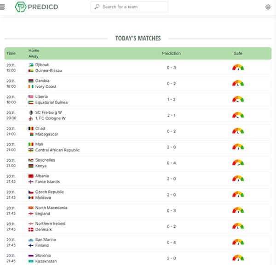Click the Predicd logo
The width and height of the screenshot is (276, 265).
36,7
